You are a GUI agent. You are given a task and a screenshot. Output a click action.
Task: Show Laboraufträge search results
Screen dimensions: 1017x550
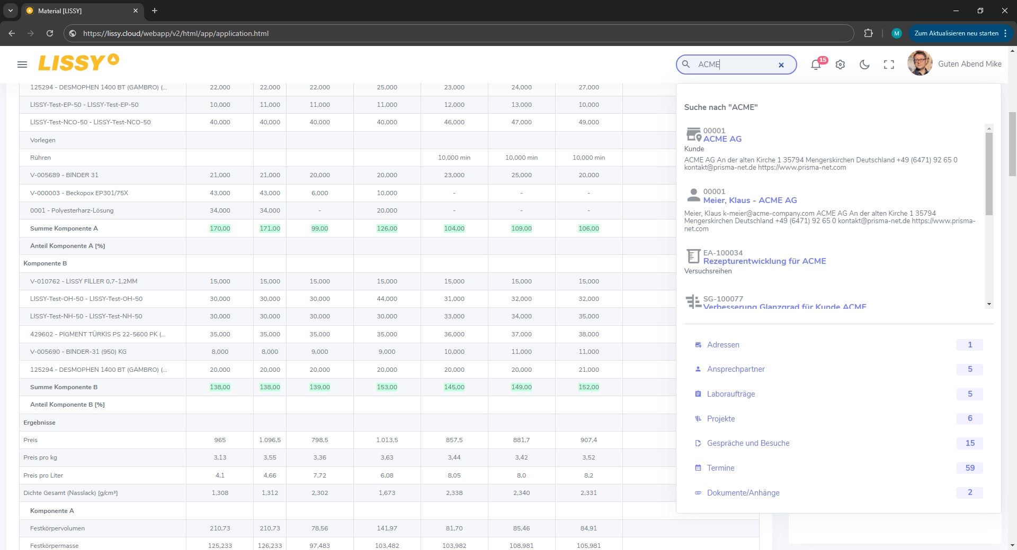point(731,394)
